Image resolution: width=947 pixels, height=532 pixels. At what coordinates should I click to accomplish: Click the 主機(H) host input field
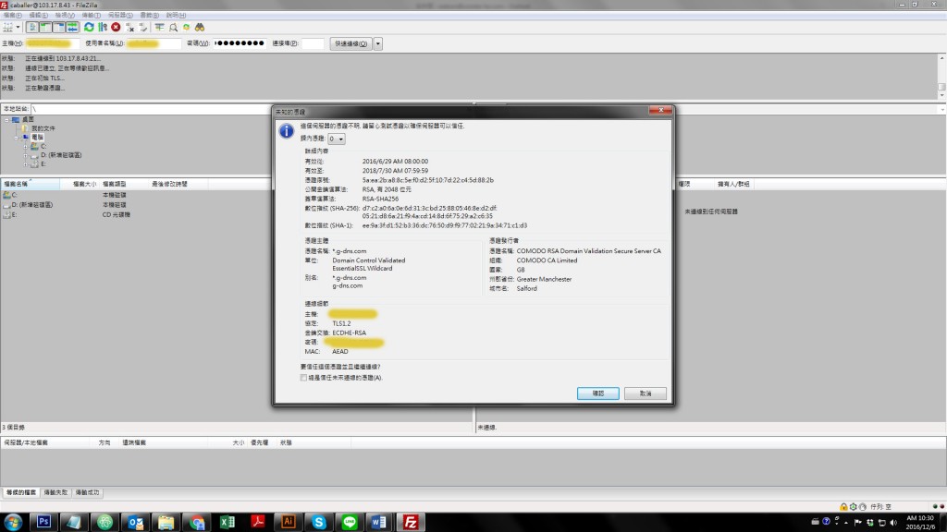(52, 43)
